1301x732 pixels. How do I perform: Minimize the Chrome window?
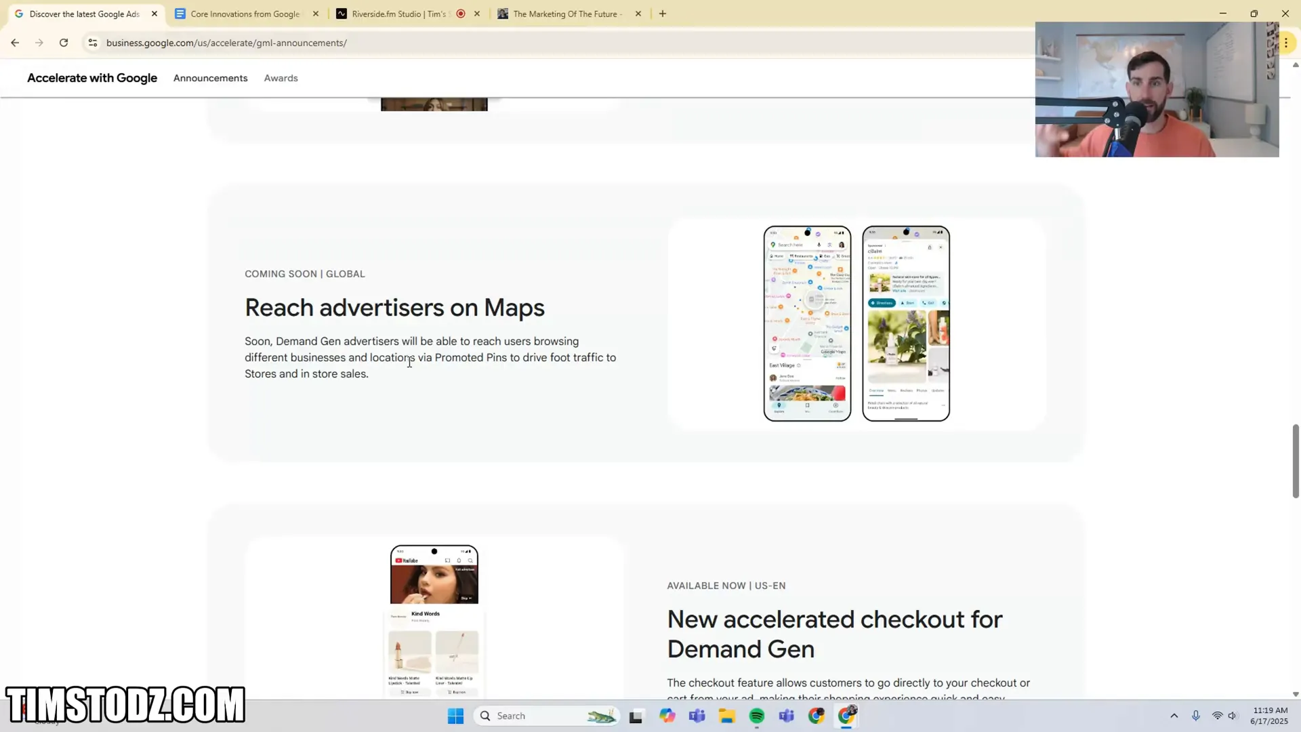(x=1223, y=14)
